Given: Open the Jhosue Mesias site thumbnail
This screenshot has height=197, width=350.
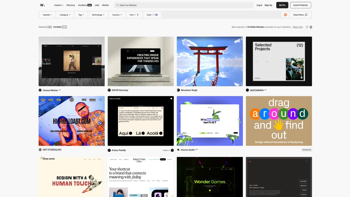Looking at the screenshot, I should click(71, 61).
